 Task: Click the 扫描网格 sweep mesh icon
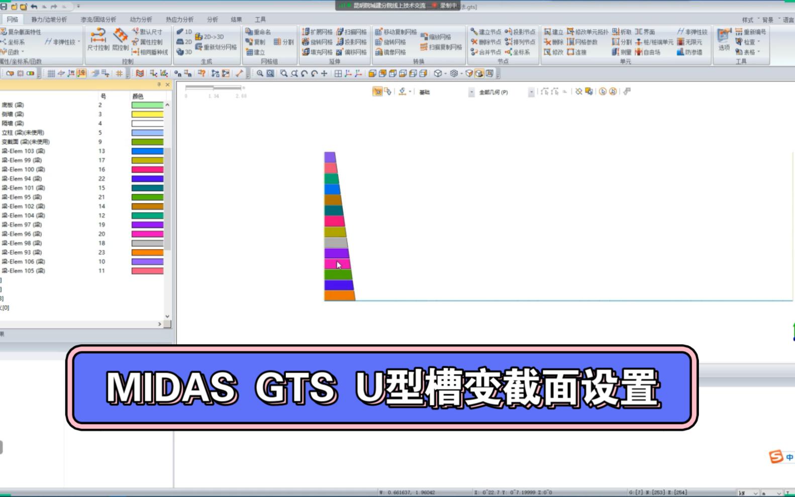point(340,32)
